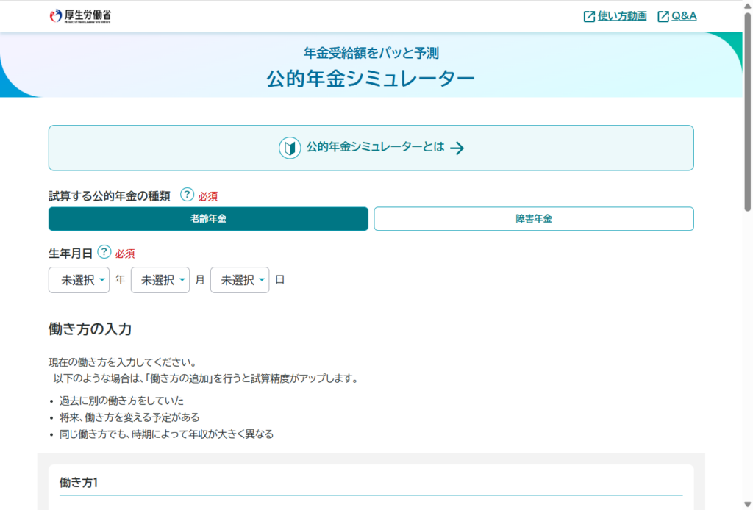753x510 pixels.
Task: Expand the 月 (month) dropdown showing 未選択
Action: [x=160, y=280]
